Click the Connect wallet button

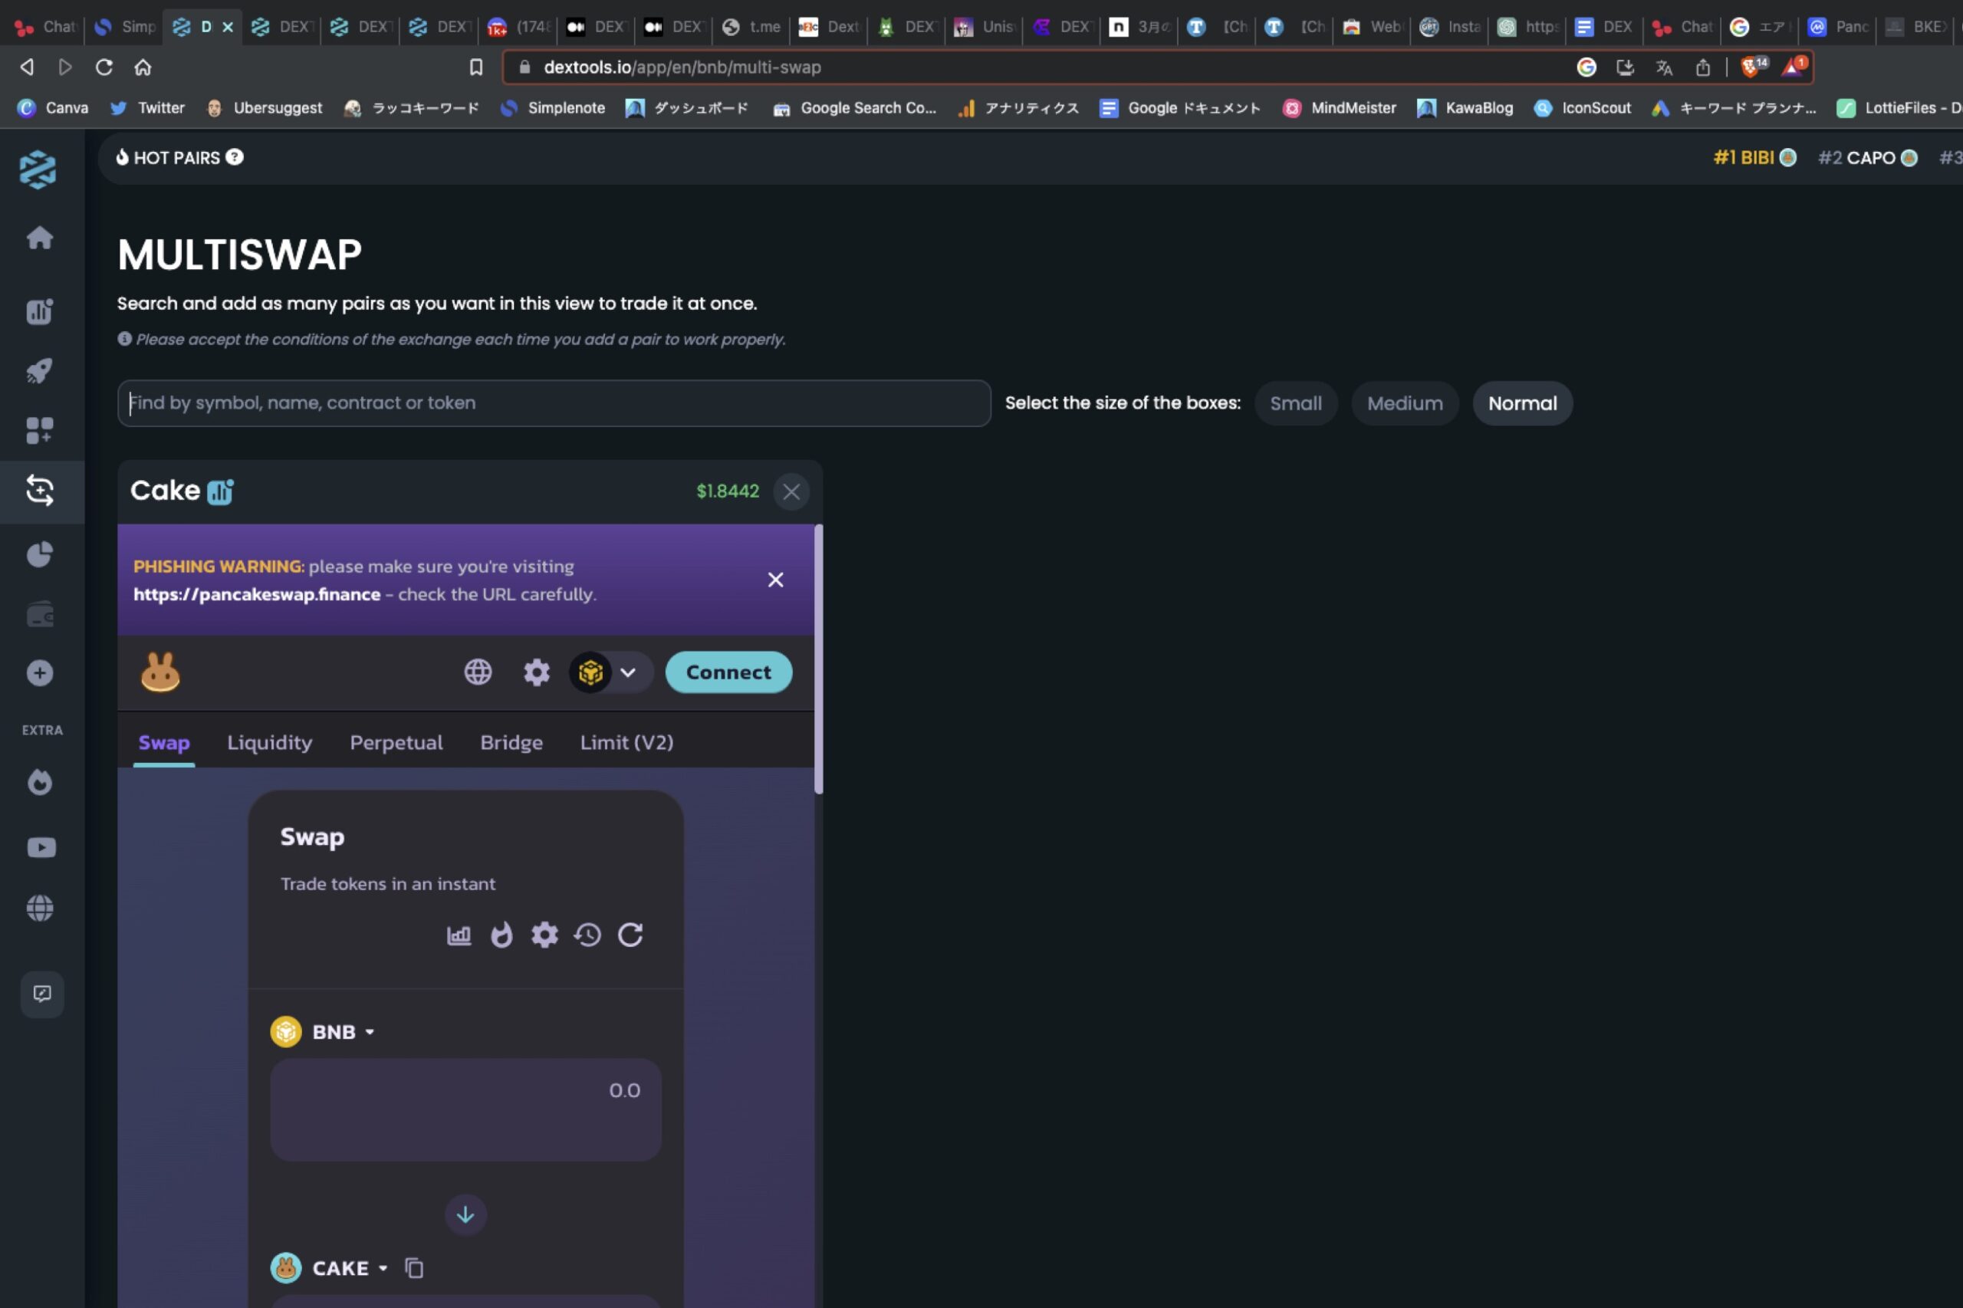click(x=727, y=672)
